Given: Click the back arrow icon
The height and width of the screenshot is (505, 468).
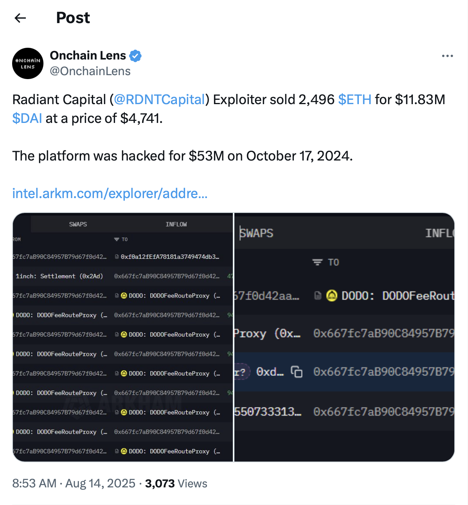Looking at the screenshot, I should 20,18.
